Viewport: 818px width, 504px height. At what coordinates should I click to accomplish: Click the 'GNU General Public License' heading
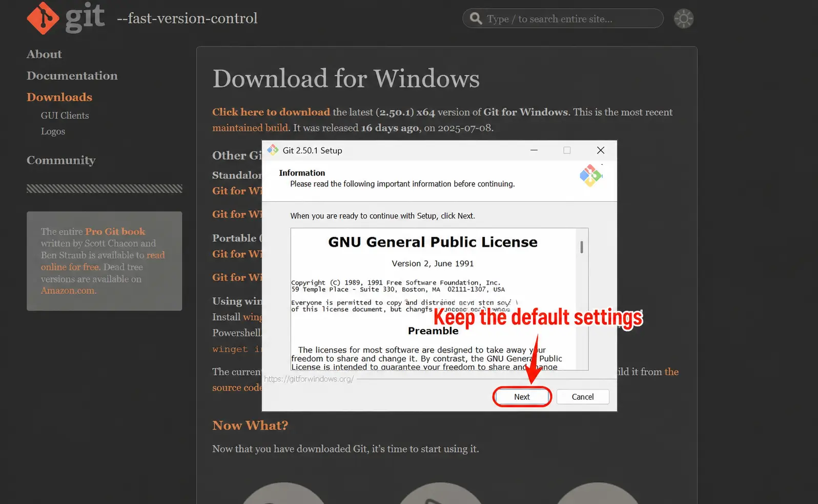point(433,242)
